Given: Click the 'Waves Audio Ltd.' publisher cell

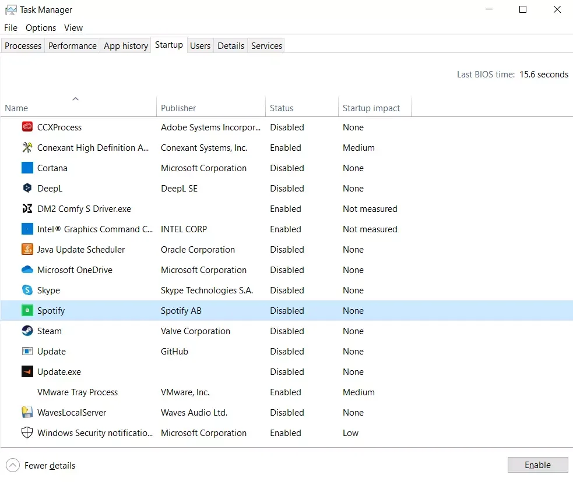Looking at the screenshot, I should pos(194,413).
